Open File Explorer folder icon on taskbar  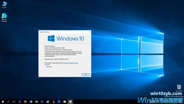click(65, 102)
